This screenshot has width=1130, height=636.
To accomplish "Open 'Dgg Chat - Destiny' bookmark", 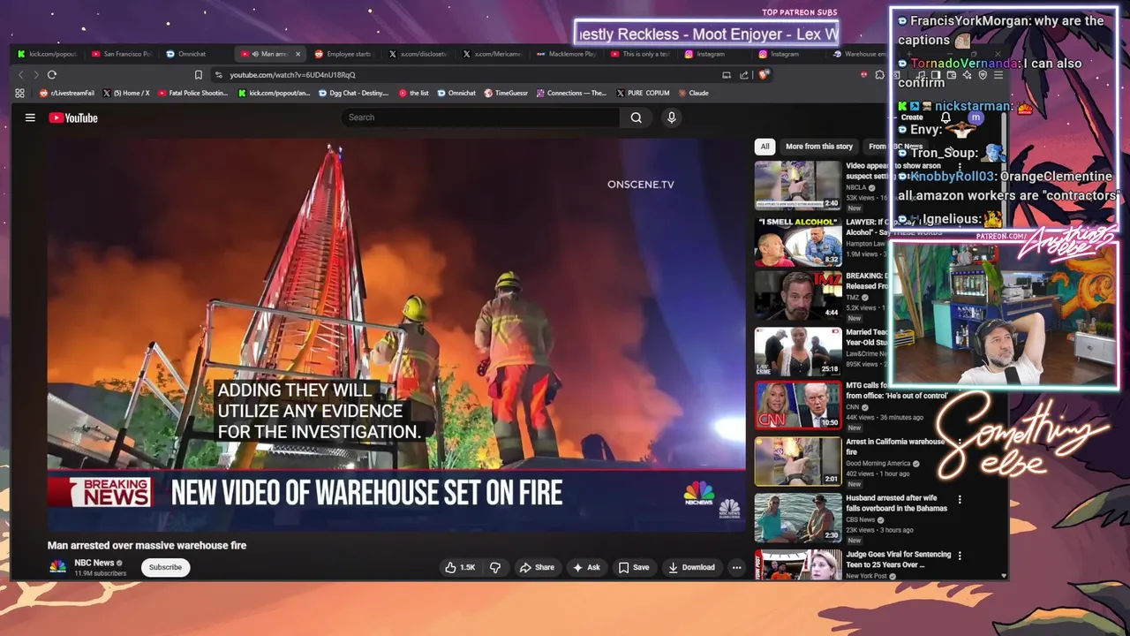I will 353,93.
